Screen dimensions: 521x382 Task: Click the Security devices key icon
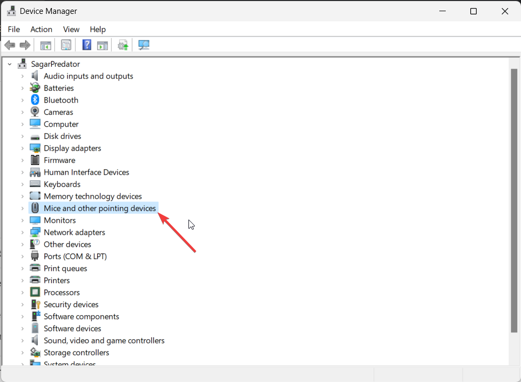coord(35,304)
